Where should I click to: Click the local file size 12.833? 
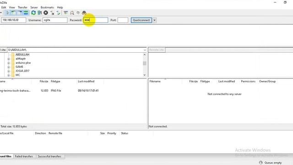(44, 91)
